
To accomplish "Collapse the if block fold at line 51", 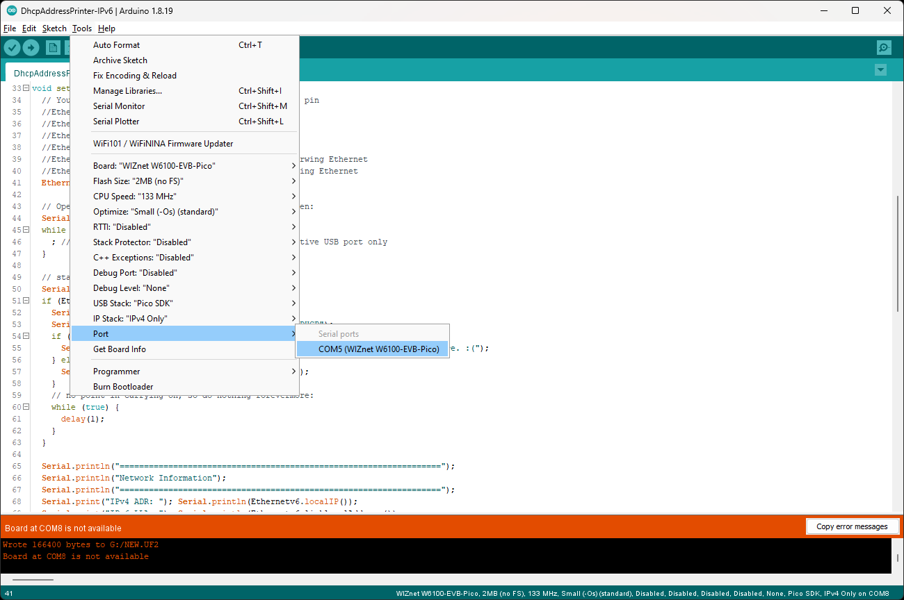I will pos(26,301).
